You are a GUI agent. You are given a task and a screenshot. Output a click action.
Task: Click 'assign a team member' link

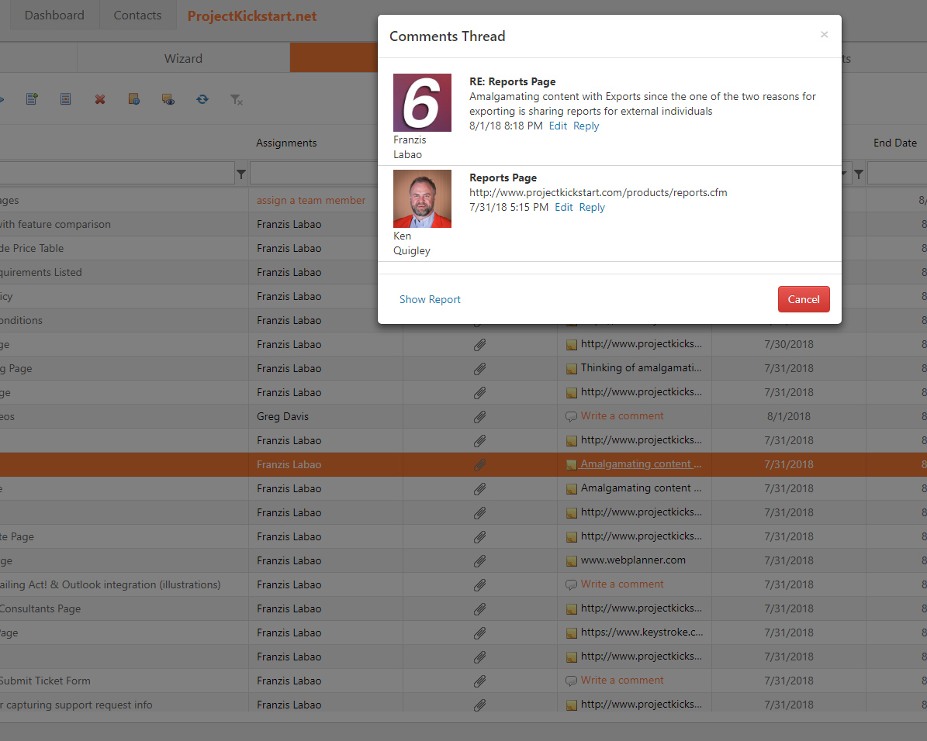click(311, 200)
